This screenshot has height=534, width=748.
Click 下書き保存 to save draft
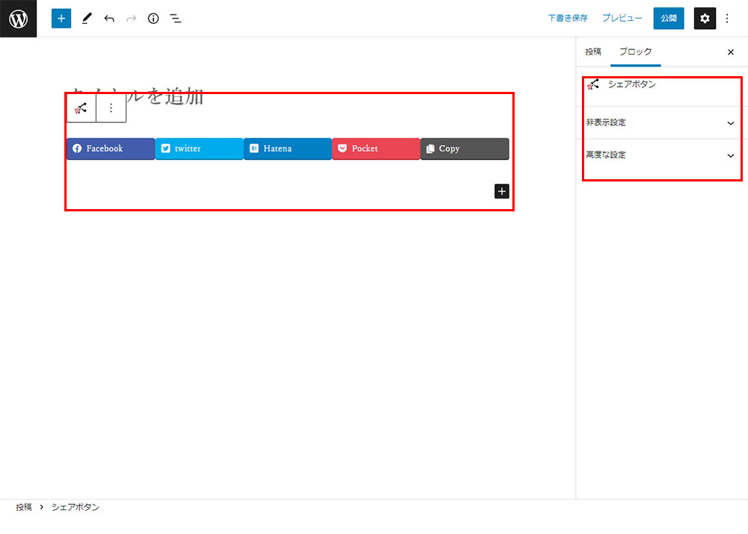568,19
